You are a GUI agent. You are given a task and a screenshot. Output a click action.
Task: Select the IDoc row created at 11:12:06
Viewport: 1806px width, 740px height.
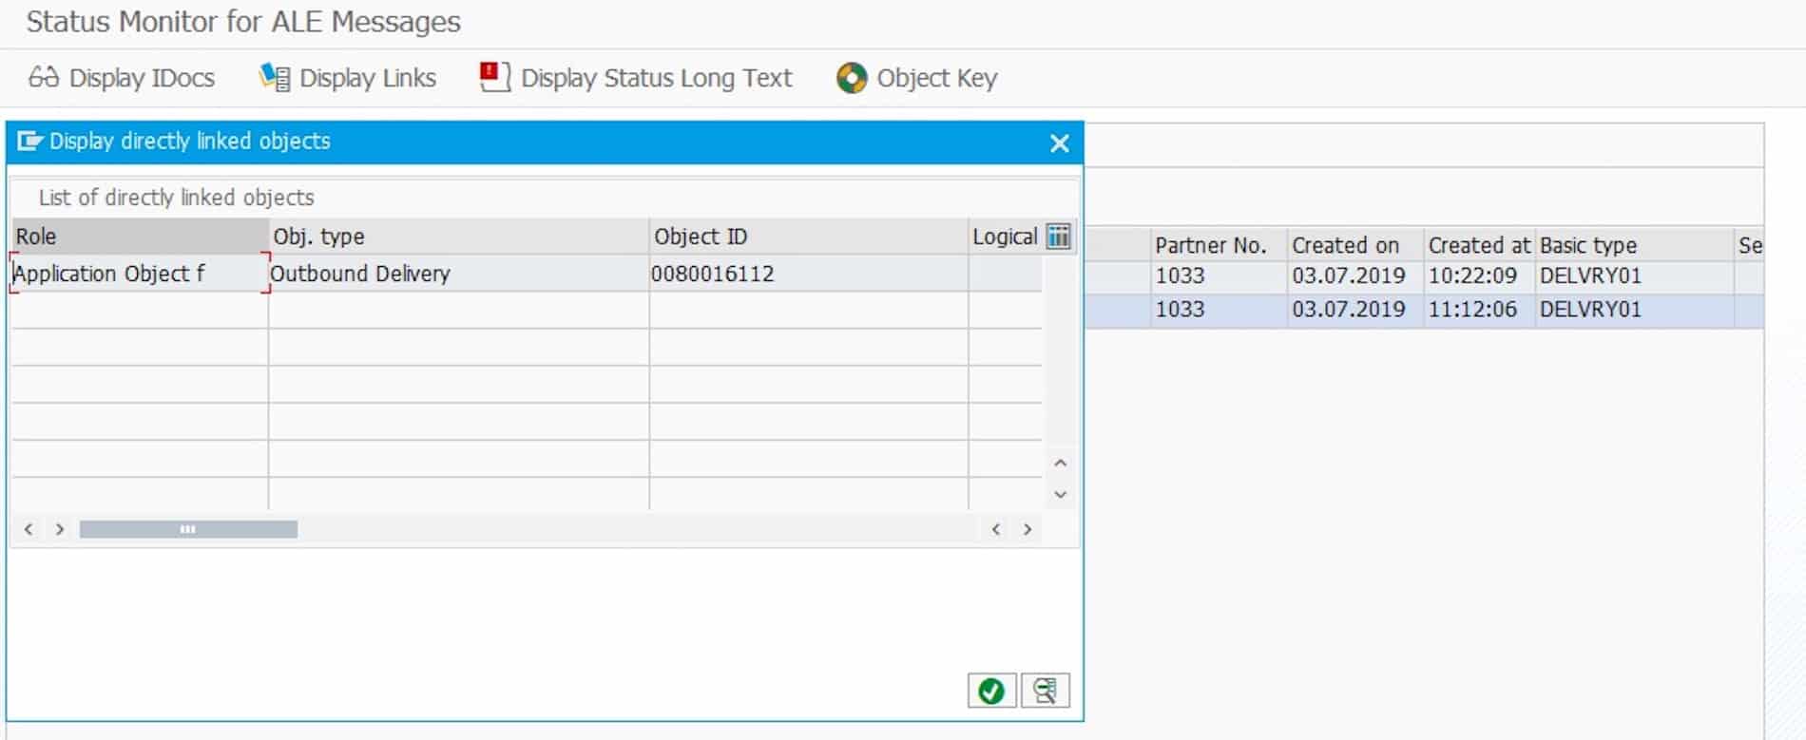[x=1471, y=310]
